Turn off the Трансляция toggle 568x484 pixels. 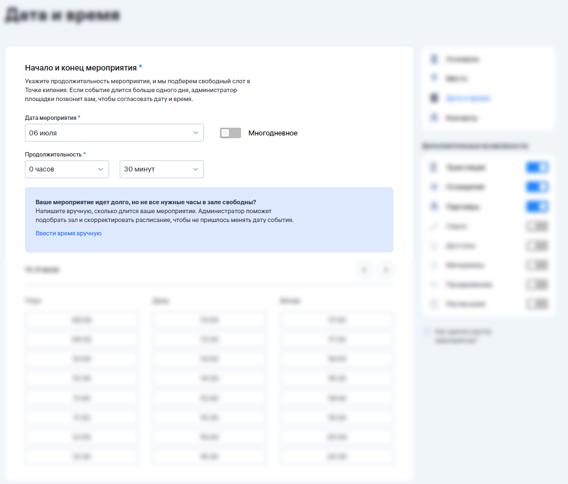(536, 167)
